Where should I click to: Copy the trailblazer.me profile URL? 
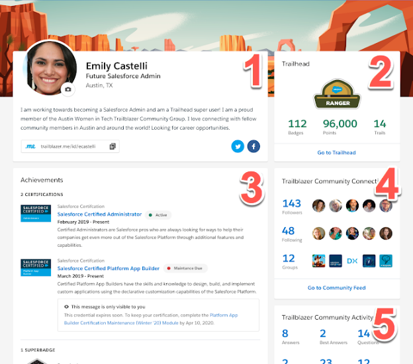pyautogui.click(x=113, y=146)
